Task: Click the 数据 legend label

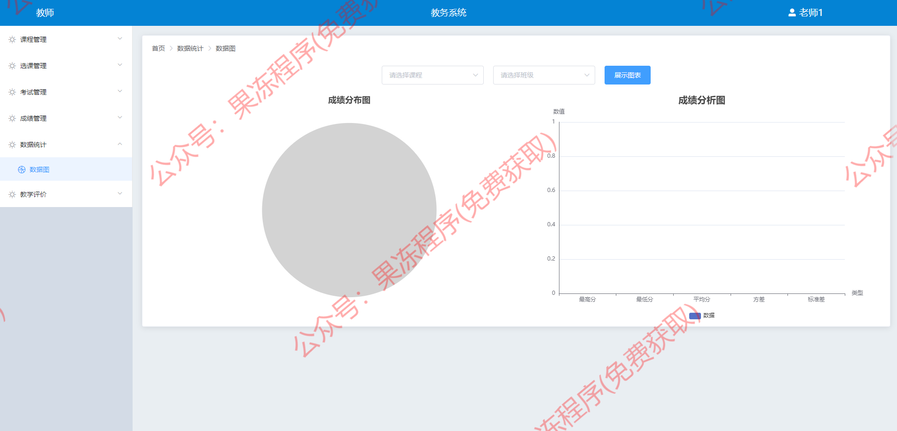Action: 709,316
